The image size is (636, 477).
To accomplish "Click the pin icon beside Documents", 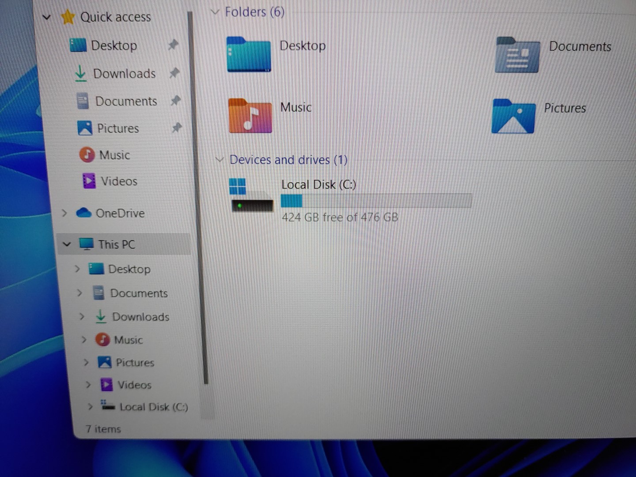I will [x=176, y=101].
